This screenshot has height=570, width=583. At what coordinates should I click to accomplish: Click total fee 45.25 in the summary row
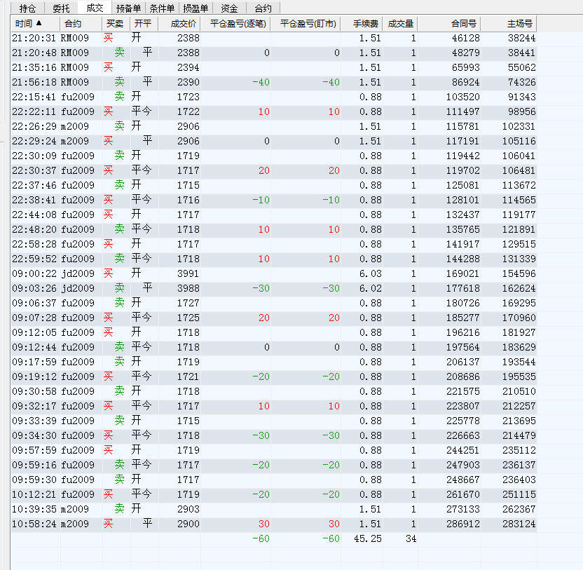(x=368, y=538)
